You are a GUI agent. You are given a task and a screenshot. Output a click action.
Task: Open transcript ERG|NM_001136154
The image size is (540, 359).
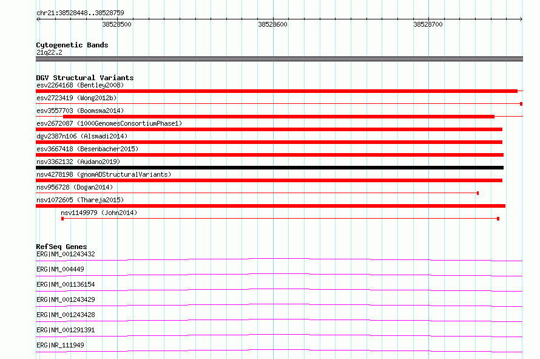point(66,284)
